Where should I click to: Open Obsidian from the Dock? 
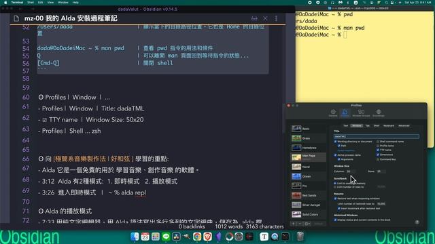218,237
